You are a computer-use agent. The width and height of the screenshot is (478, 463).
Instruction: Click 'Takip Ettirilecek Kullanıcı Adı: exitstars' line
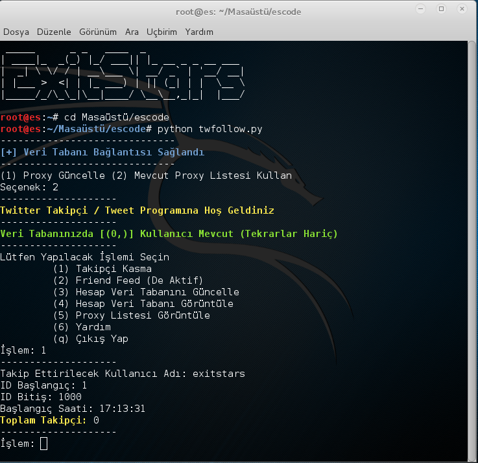(x=123, y=374)
